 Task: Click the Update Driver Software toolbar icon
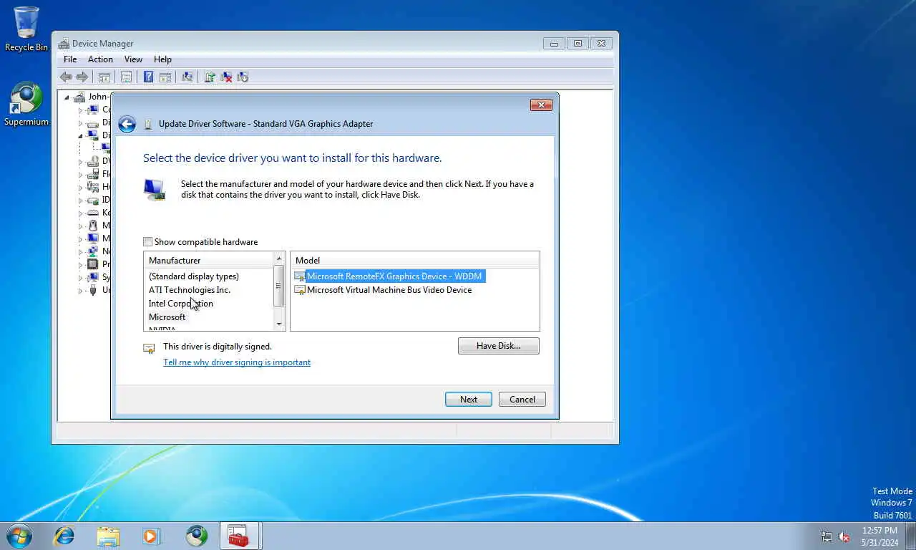coord(210,77)
